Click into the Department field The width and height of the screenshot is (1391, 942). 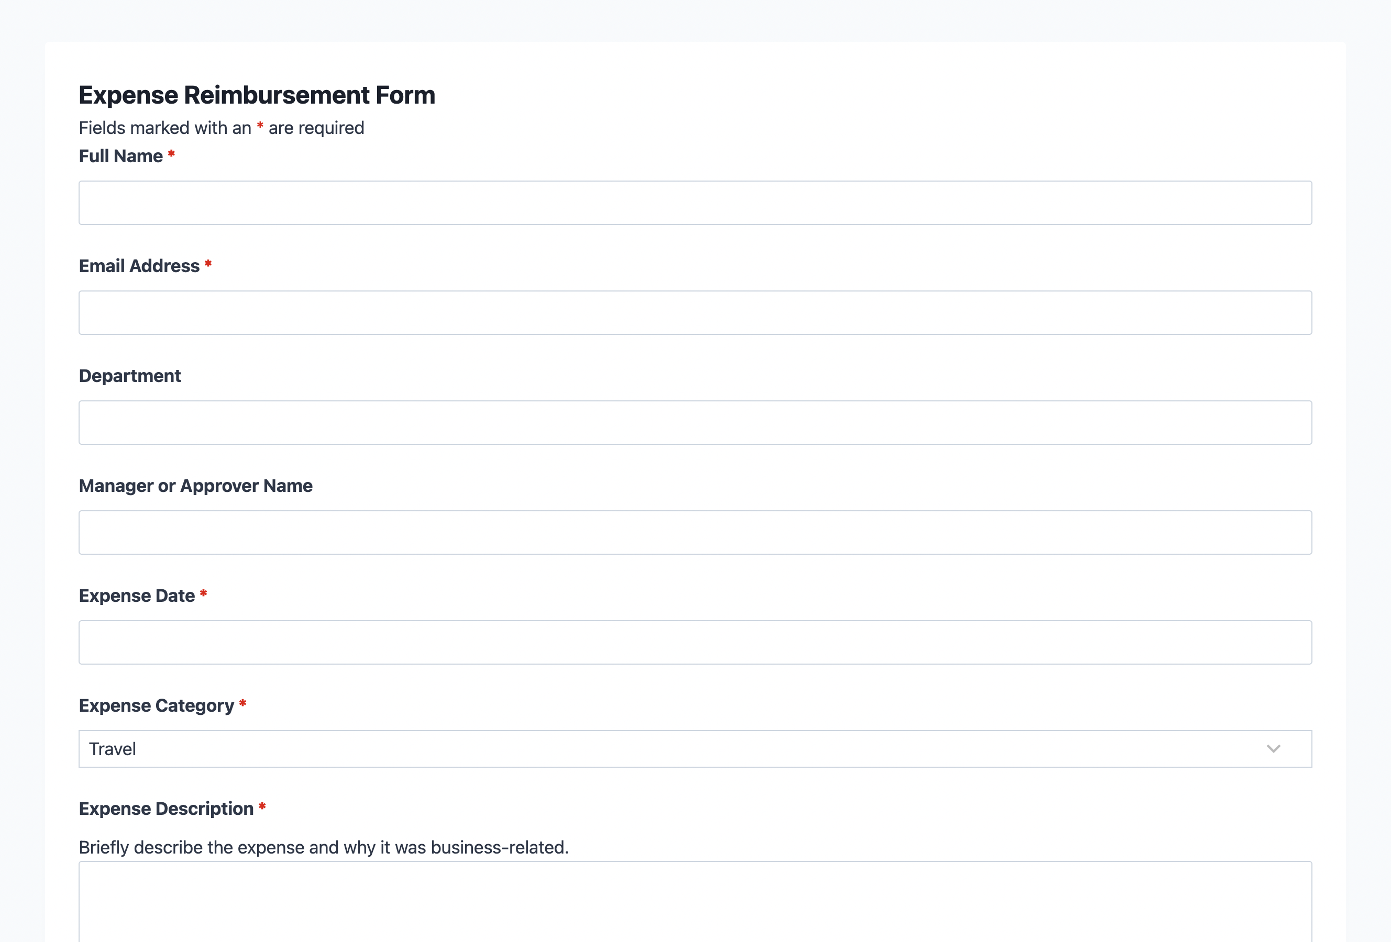[x=695, y=422]
